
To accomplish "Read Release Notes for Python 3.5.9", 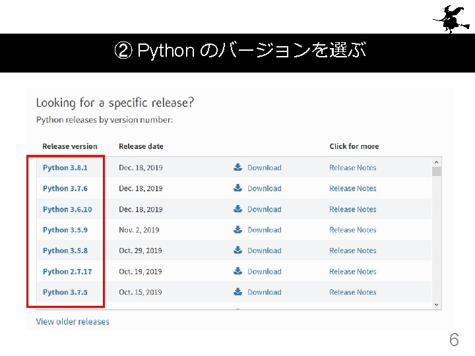I will click(352, 230).
